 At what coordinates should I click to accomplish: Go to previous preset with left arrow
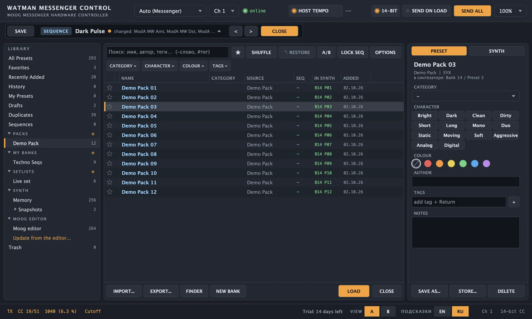pyautogui.click(x=236, y=31)
